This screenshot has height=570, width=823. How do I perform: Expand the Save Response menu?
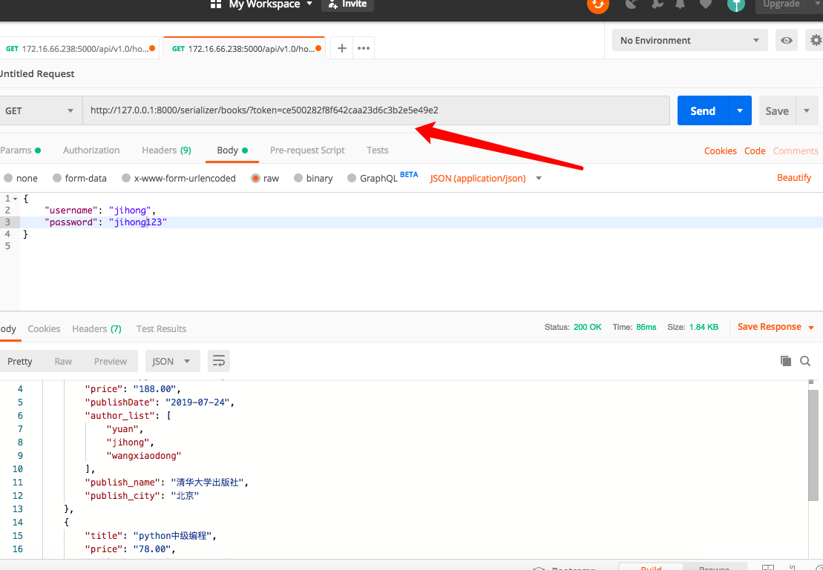[x=776, y=327]
